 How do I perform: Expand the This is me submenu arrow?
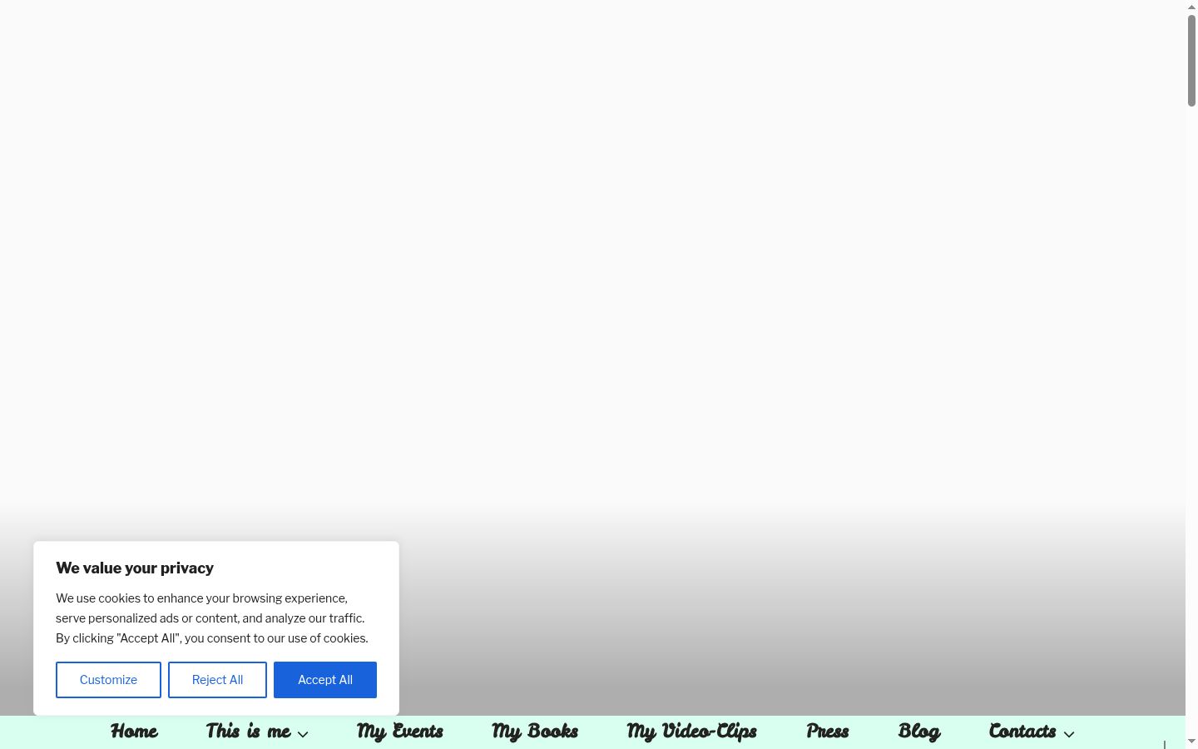[x=303, y=734]
